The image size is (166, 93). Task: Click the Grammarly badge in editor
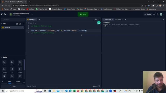(x=99, y=23)
